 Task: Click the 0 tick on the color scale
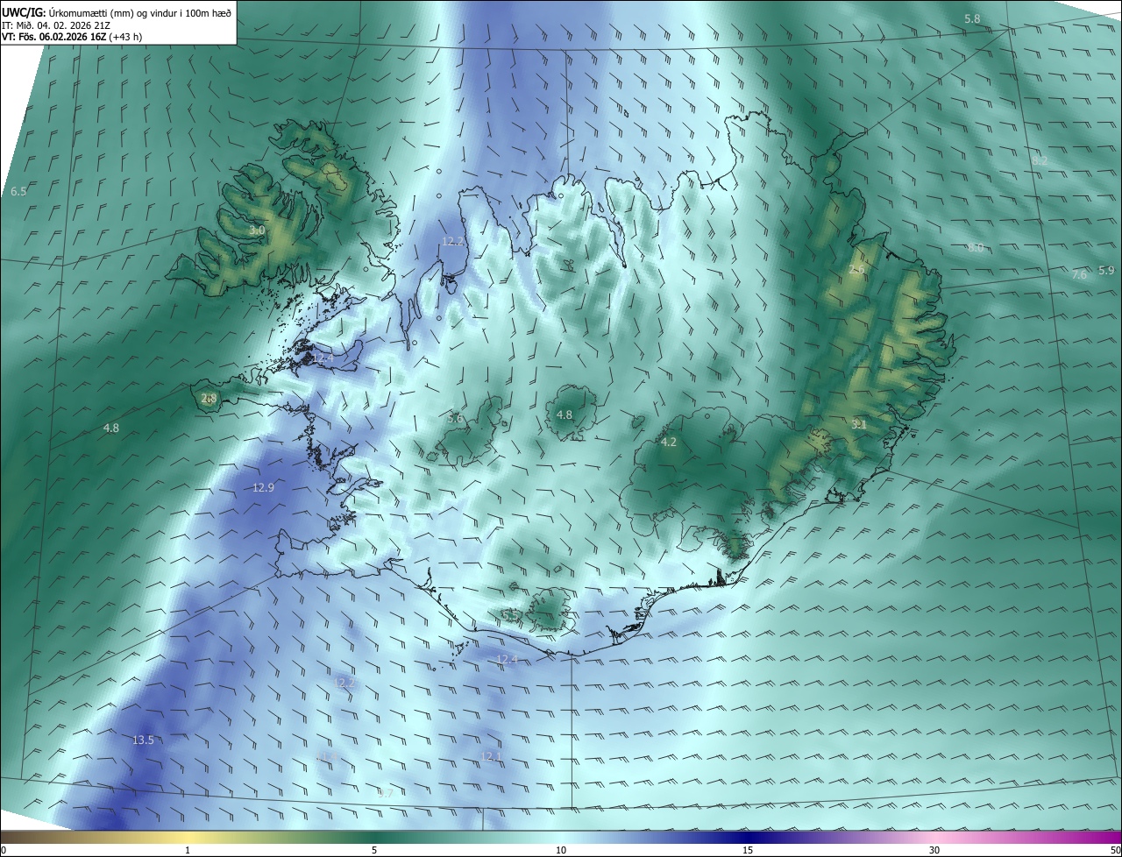tap(4, 851)
